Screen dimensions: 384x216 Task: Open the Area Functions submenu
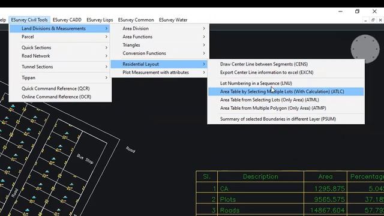pos(159,37)
